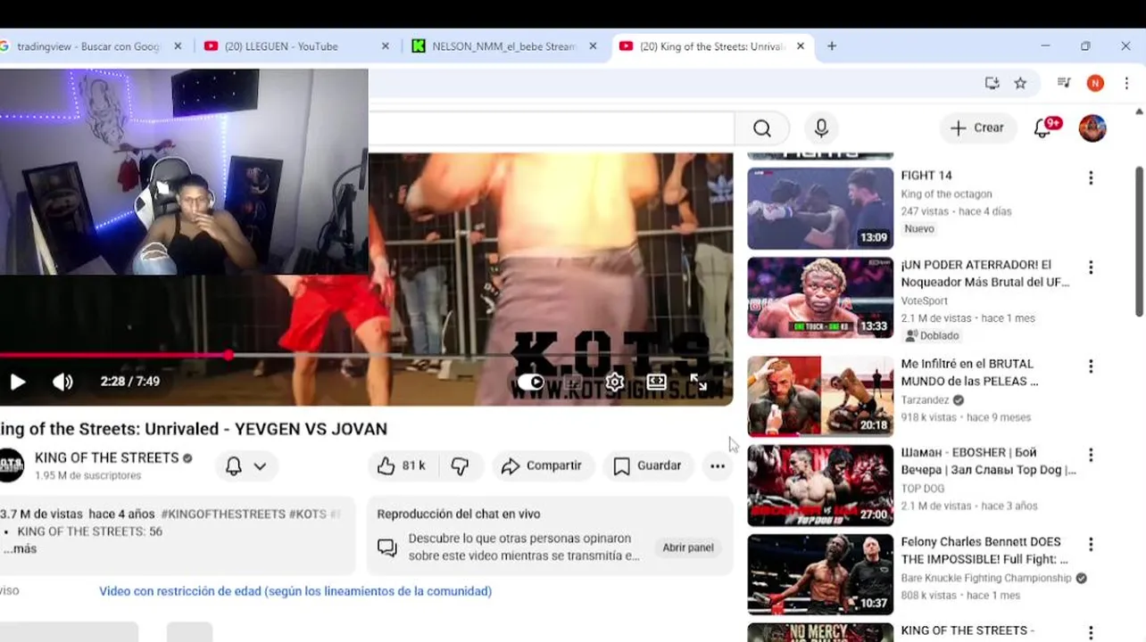Open options for Шаман - EBOSHER video
The image size is (1146, 642).
pyautogui.click(x=1091, y=455)
